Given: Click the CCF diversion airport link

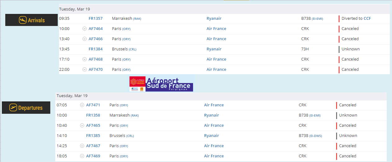Looking at the screenshot, I should (x=367, y=19).
